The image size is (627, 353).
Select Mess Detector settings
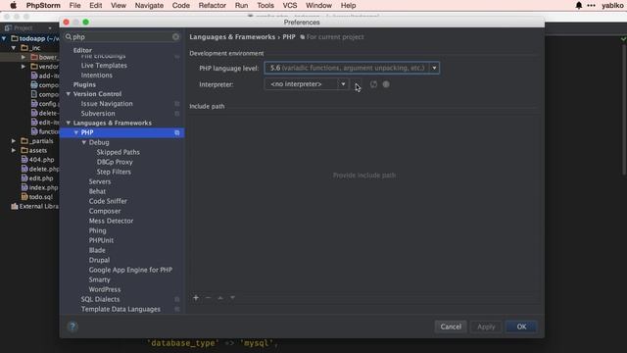click(x=111, y=221)
